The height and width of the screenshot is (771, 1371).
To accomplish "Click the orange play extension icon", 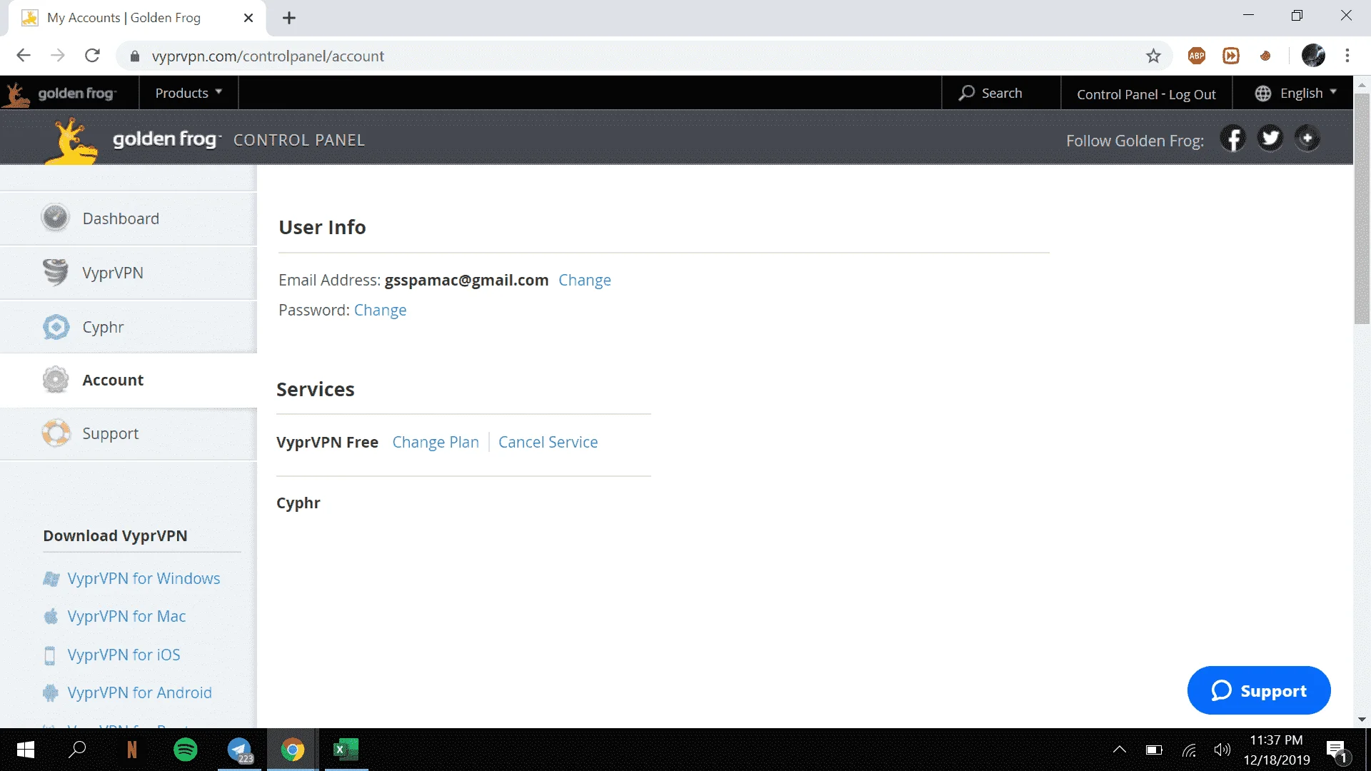I will pos(1231,56).
